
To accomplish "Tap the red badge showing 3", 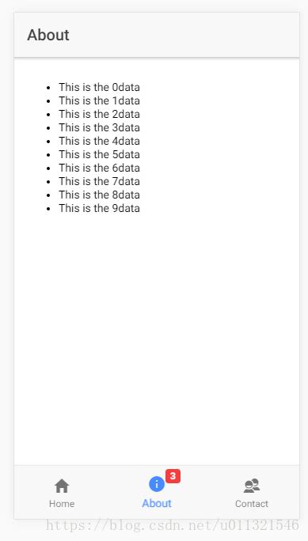I will (173, 476).
